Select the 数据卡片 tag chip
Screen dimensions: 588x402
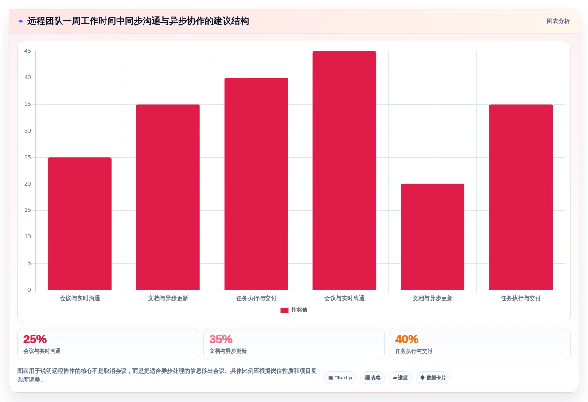click(433, 378)
